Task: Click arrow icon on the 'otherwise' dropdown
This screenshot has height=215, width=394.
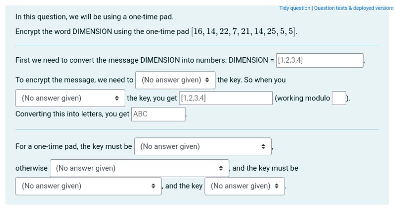Action: 221,168
